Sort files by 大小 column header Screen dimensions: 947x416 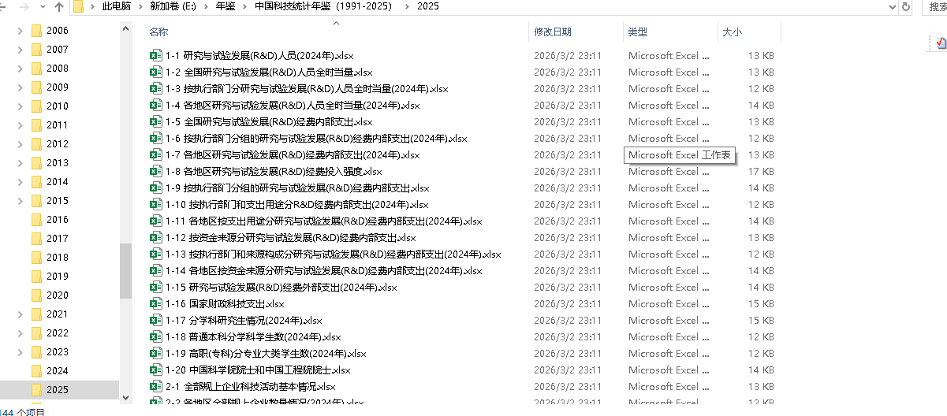(x=732, y=32)
